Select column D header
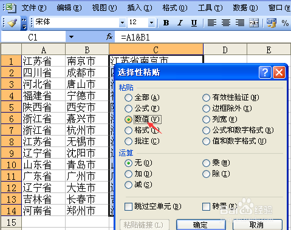Image resolution: width=291 pixels, height=230 pixels. (225, 50)
